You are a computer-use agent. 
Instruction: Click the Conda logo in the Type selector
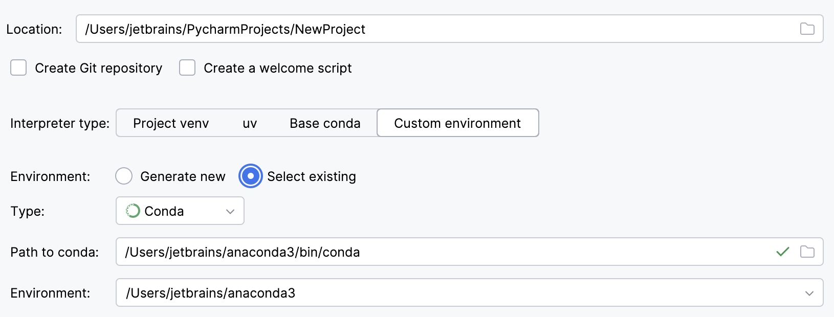pos(133,211)
